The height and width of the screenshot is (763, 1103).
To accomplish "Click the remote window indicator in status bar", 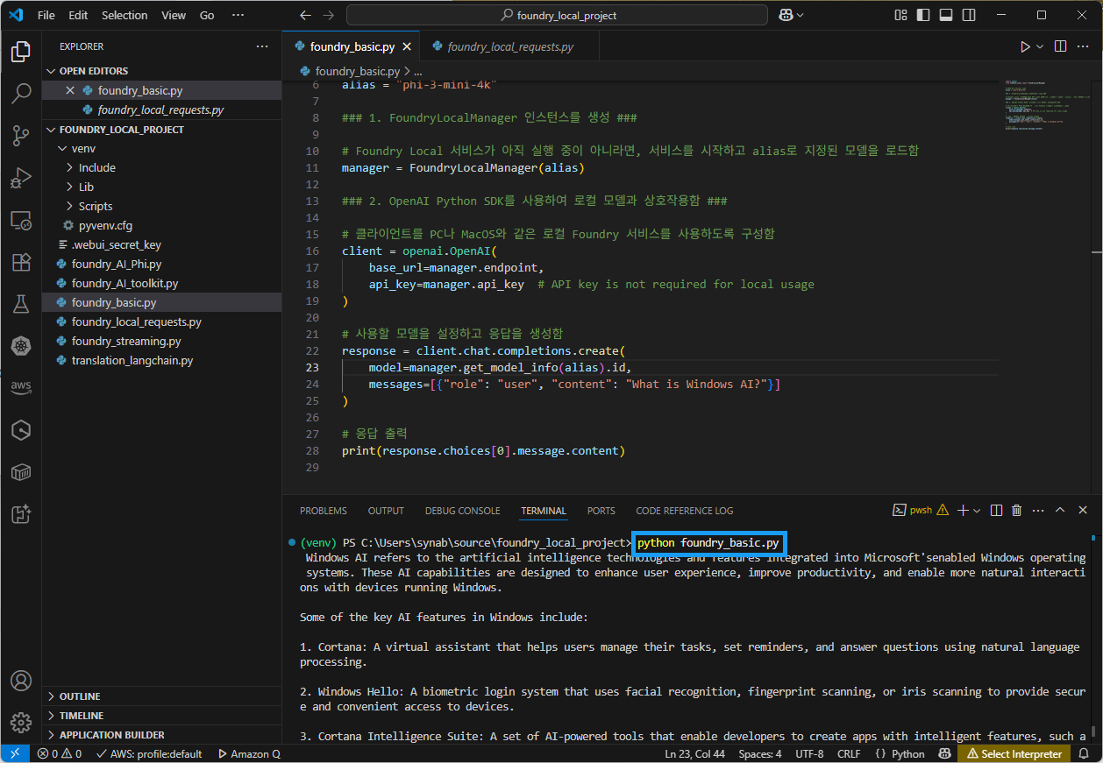I will click(14, 753).
